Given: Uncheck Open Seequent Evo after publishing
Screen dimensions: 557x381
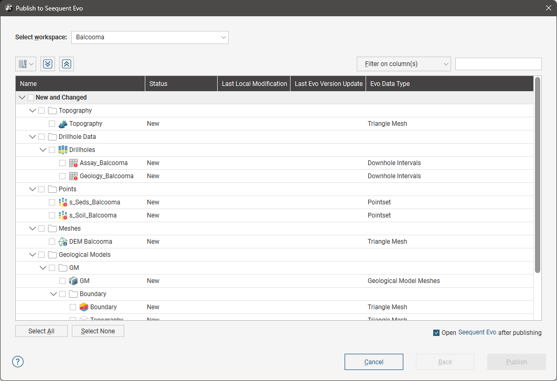Looking at the screenshot, I should (436, 333).
